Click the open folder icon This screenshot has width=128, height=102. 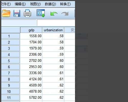tap(6, 13)
